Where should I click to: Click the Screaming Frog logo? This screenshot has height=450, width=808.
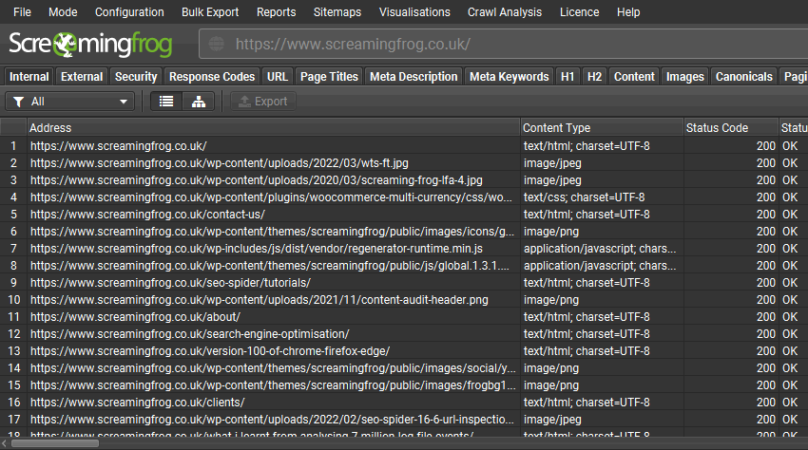coord(90,45)
